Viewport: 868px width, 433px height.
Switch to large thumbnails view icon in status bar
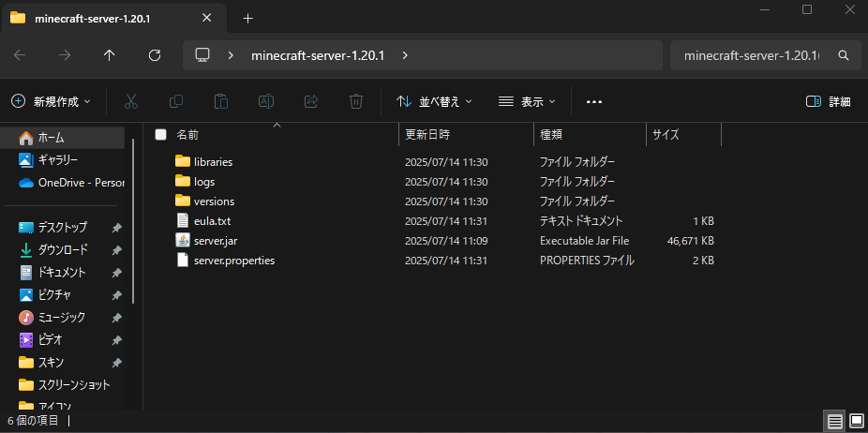(856, 422)
